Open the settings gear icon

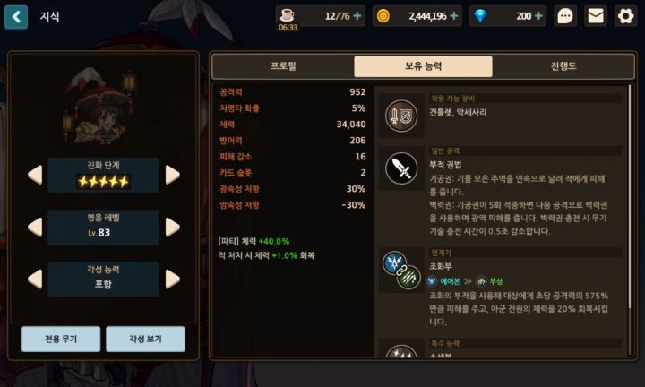point(625,16)
